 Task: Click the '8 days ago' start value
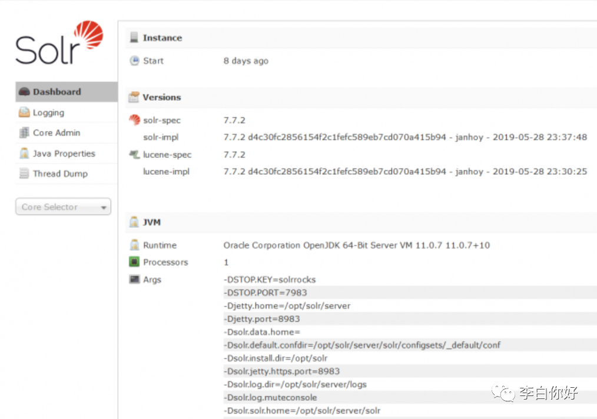pos(246,61)
